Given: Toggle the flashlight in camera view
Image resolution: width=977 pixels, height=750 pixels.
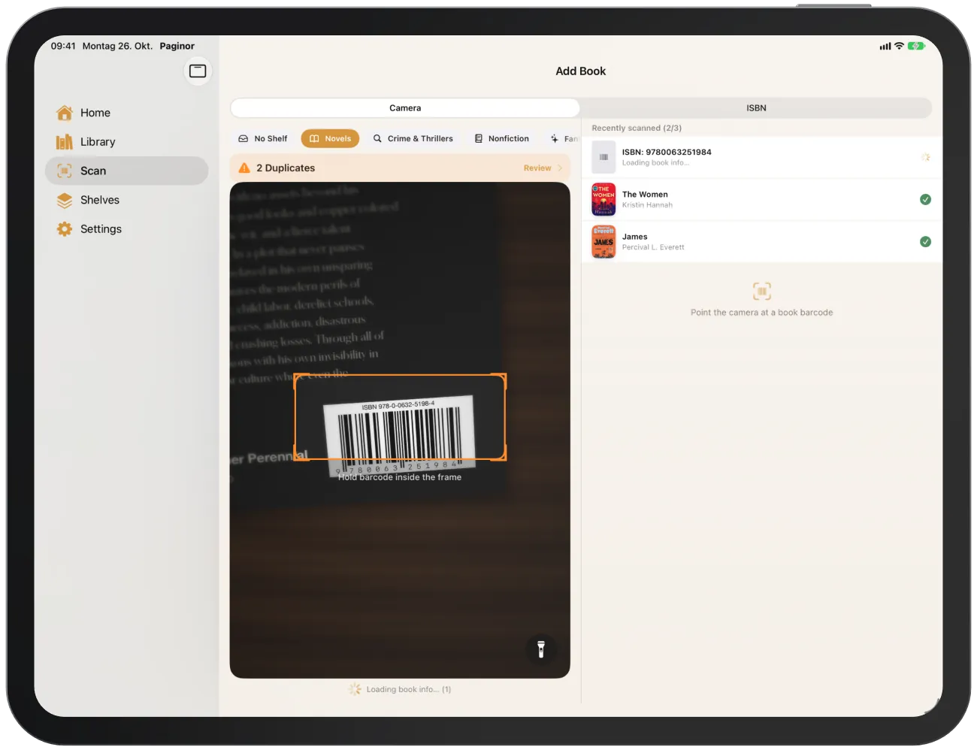Looking at the screenshot, I should [540, 649].
